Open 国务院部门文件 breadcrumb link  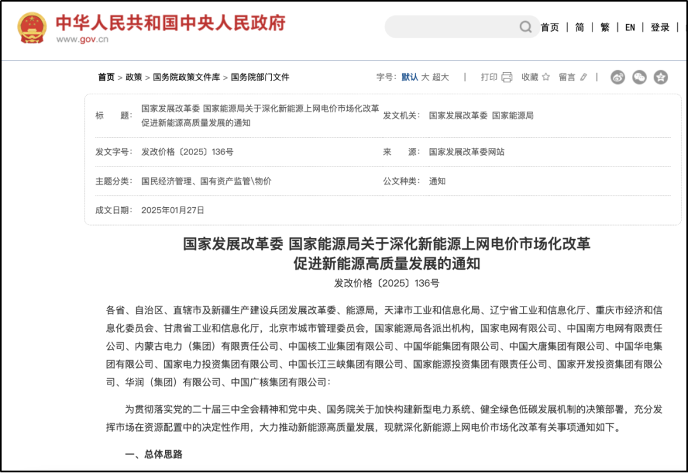coord(260,77)
